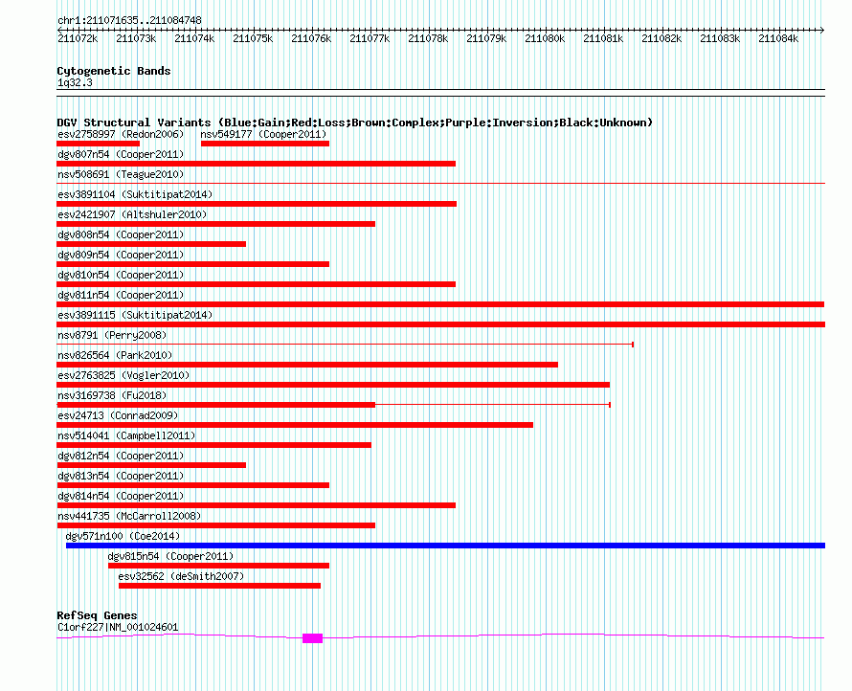Screen dimensions: 852x691
Task: Click the esv24713 (Conrad2009) label
Action: (x=118, y=415)
